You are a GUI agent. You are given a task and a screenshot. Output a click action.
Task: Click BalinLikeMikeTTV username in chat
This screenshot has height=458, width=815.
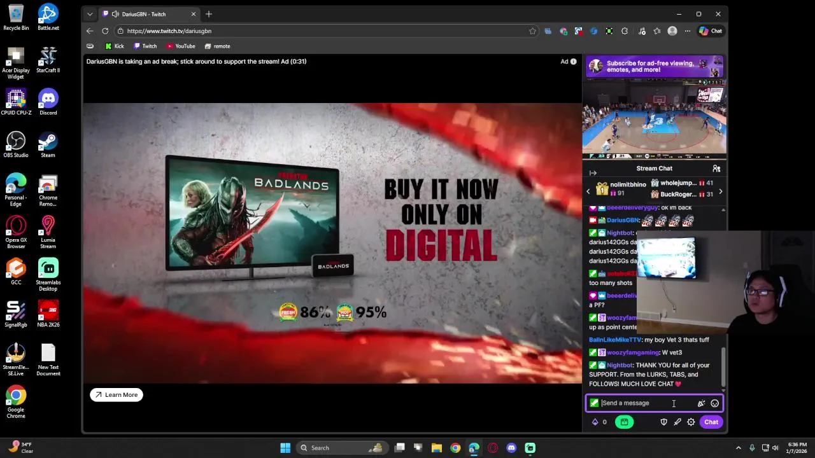pos(616,340)
